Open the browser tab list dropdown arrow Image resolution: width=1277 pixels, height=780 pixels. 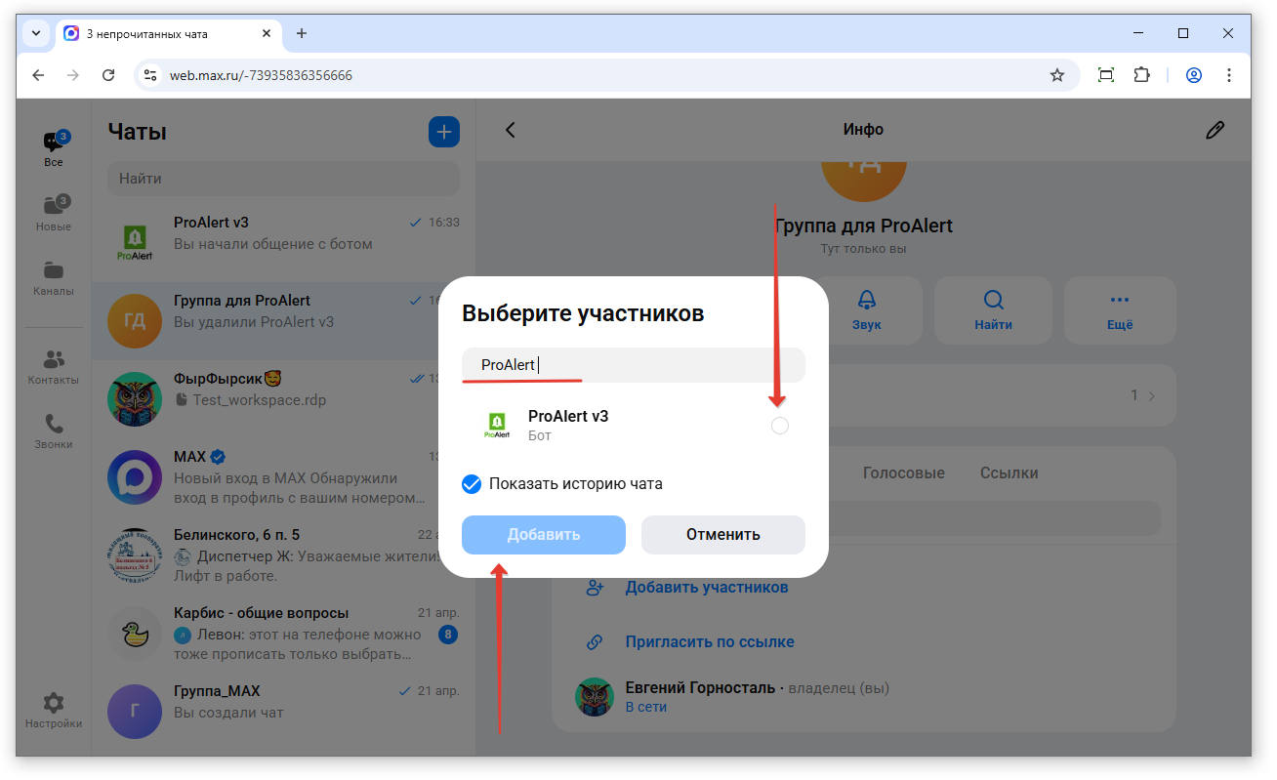36,33
